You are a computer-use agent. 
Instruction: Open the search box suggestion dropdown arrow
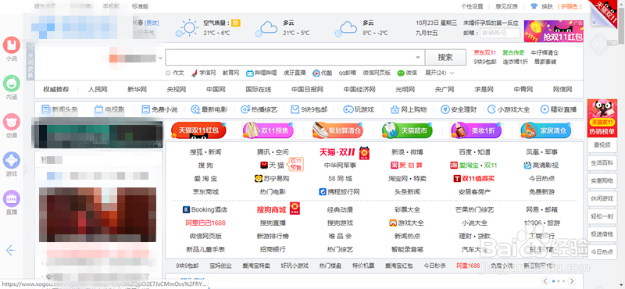pyautogui.click(x=418, y=58)
